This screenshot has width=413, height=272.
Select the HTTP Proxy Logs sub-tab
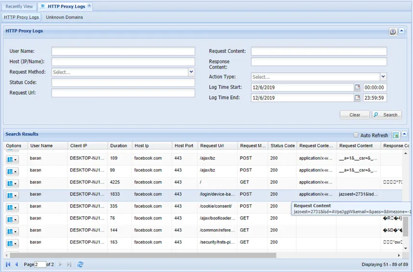point(21,17)
